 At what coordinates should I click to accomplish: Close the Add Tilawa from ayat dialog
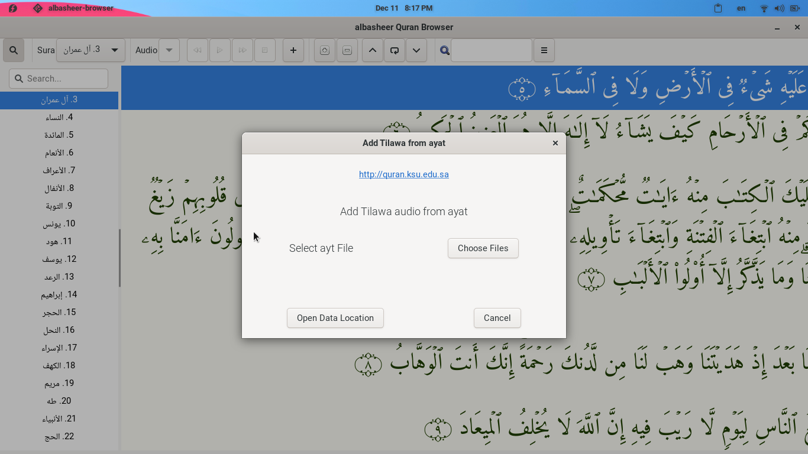pos(555,143)
